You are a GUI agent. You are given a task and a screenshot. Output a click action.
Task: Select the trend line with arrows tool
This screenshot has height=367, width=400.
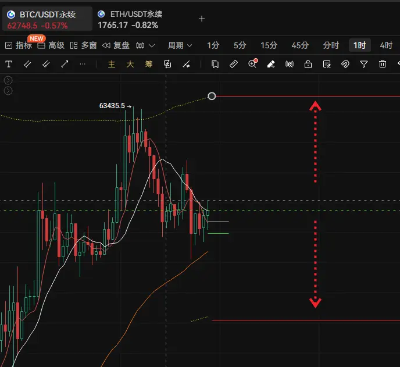[186, 64]
